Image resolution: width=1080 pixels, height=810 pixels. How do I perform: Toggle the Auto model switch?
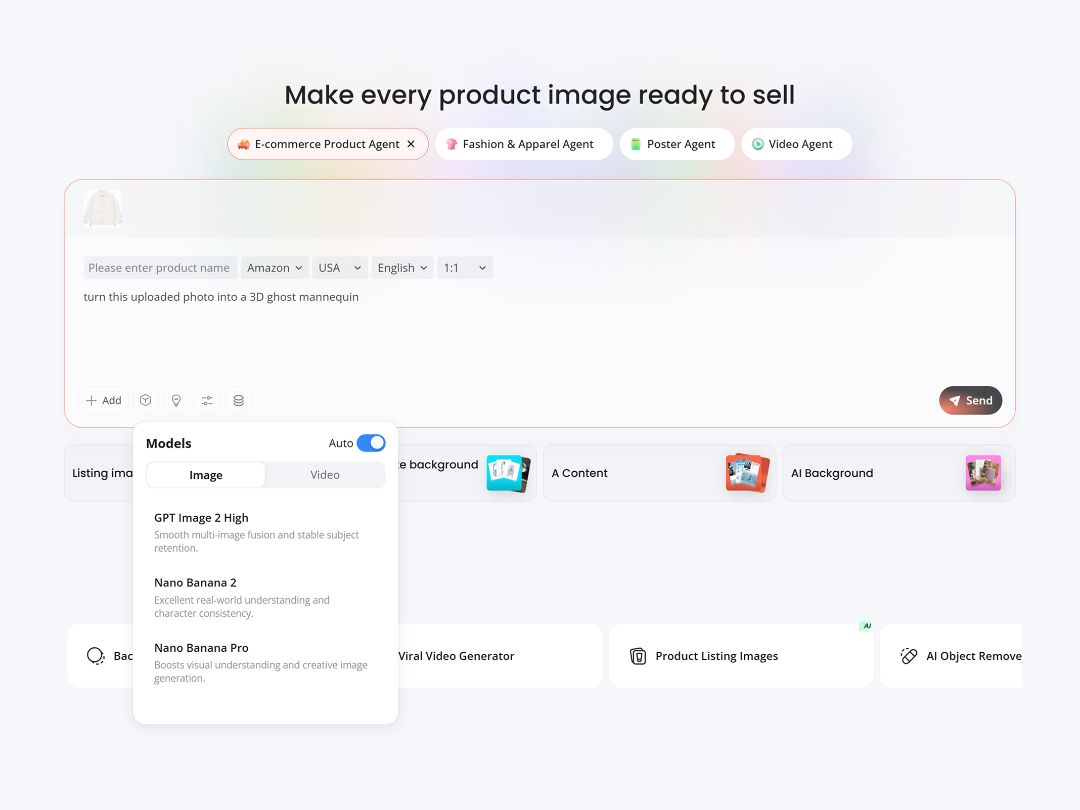(371, 443)
